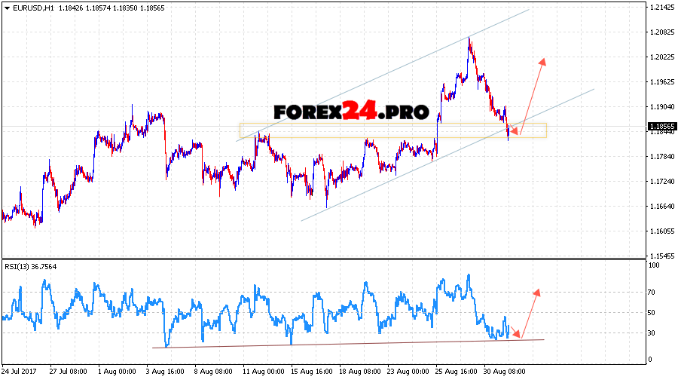Click the RSI 70 level label
The width and height of the screenshot is (678, 380).
pyautogui.click(x=652, y=292)
